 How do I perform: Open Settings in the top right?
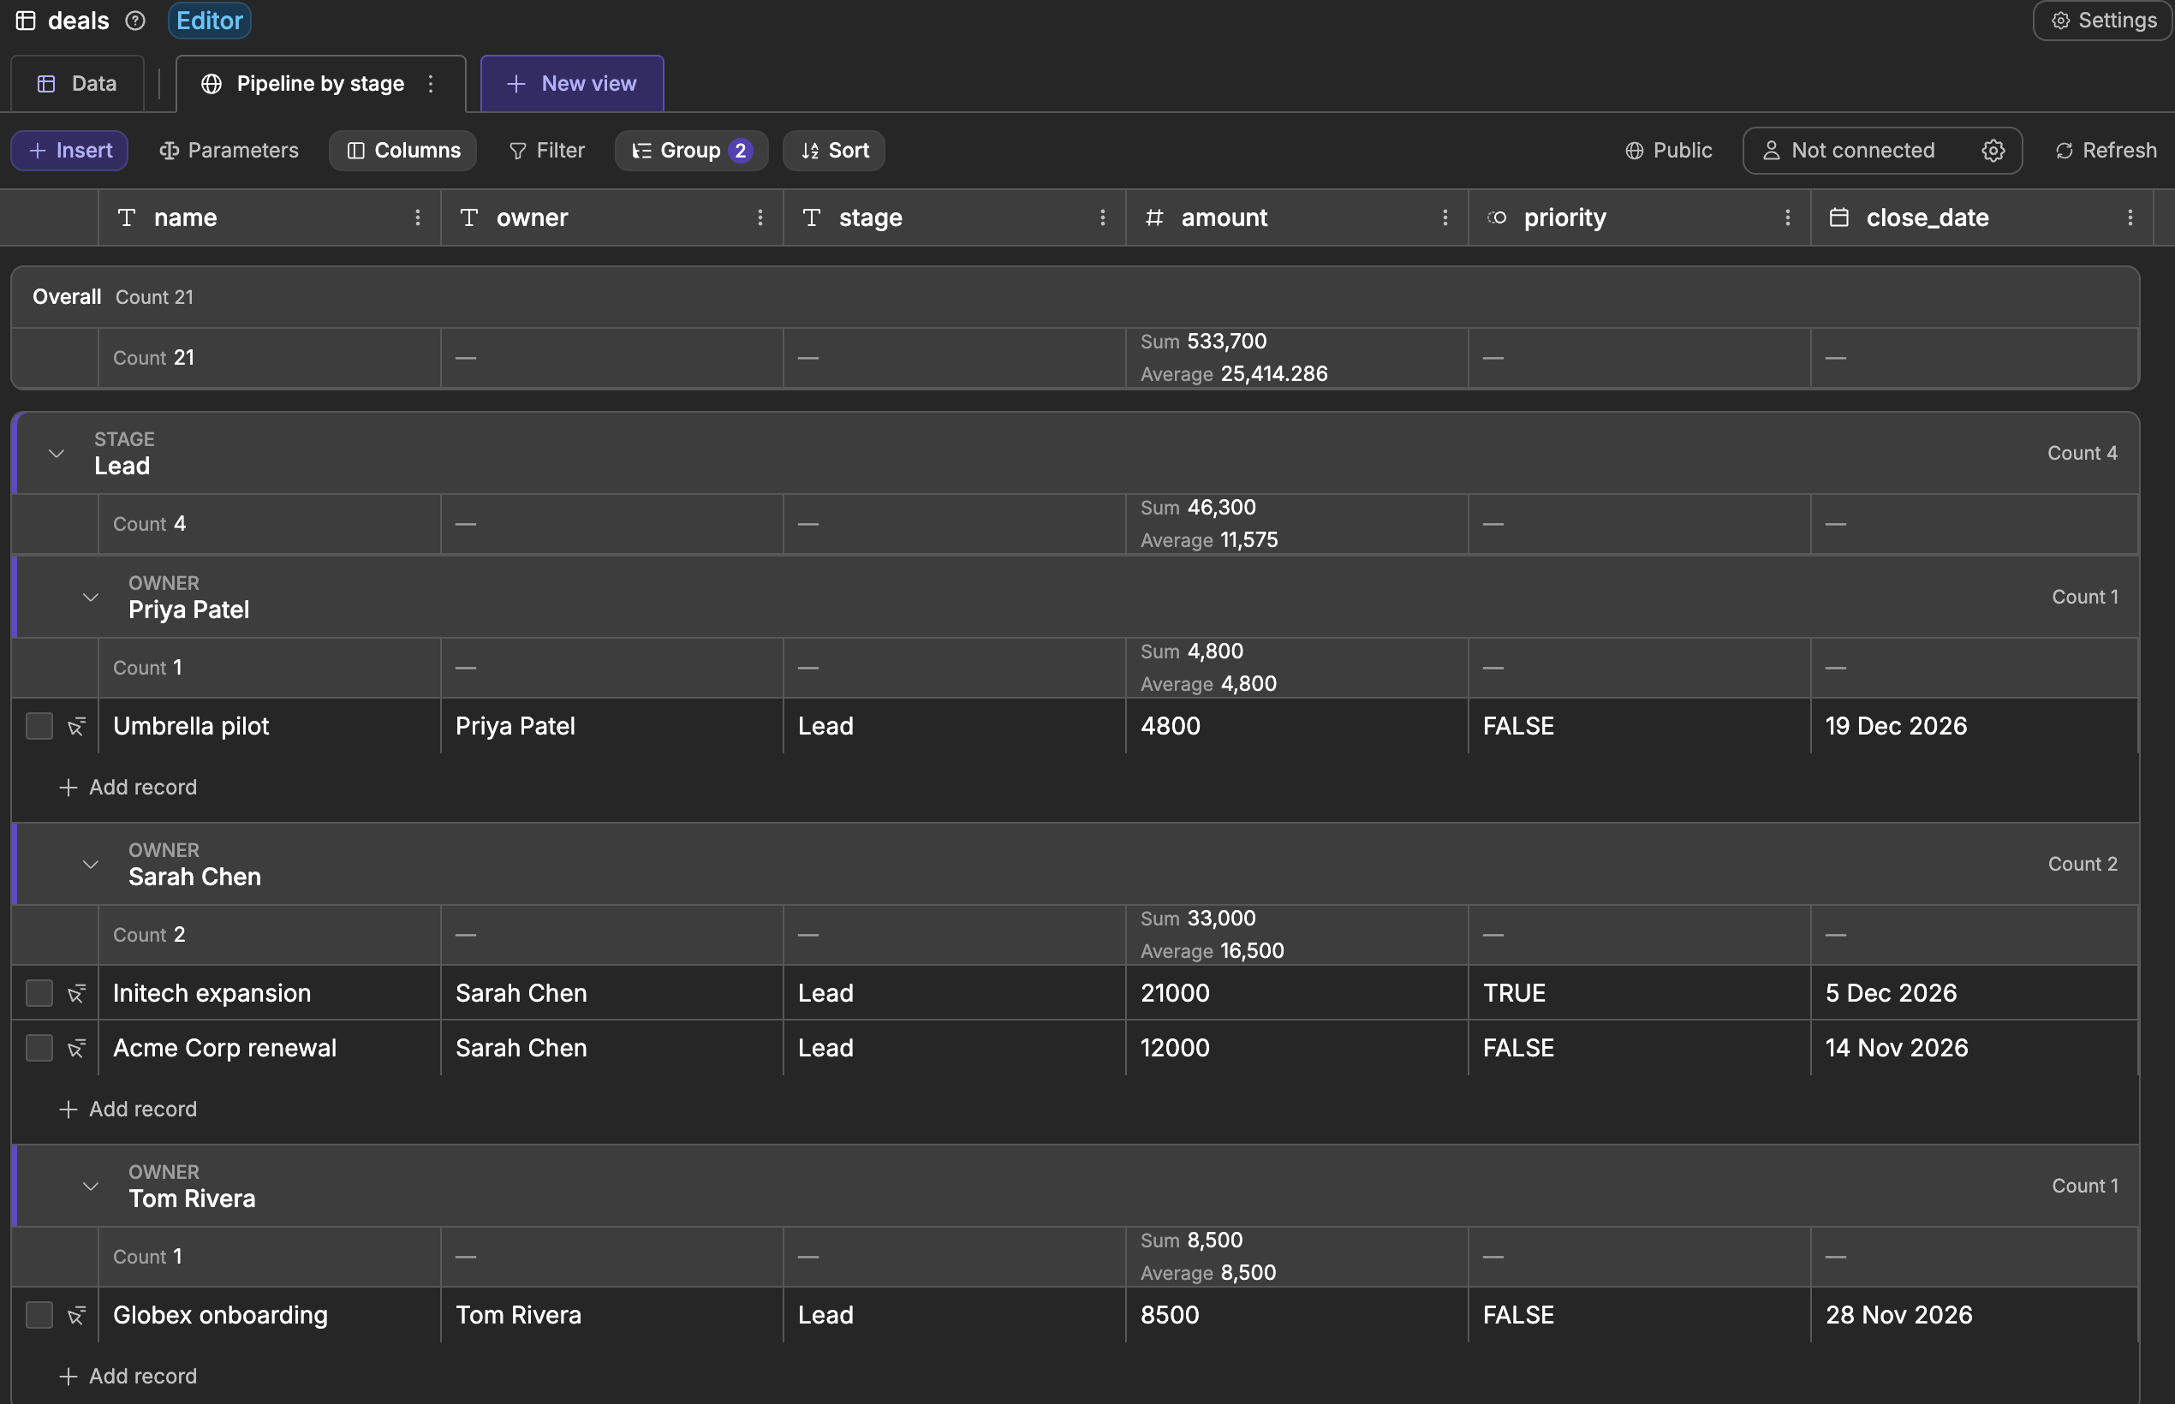pos(2102,20)
